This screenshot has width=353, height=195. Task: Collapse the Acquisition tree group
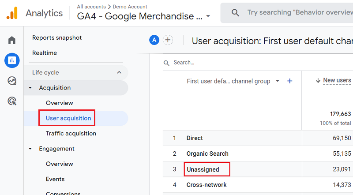(30, 88)
